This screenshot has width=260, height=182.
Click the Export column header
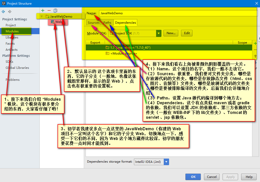pyautogui.click(x=95, y=43)
